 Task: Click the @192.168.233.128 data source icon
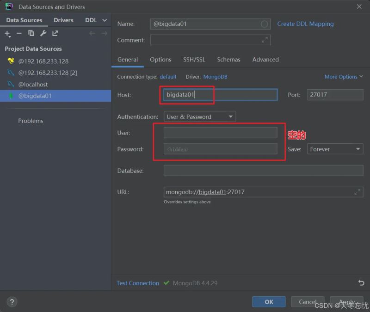click(x=11, y=61)
